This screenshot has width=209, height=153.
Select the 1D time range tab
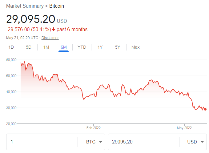click(11, 47)
